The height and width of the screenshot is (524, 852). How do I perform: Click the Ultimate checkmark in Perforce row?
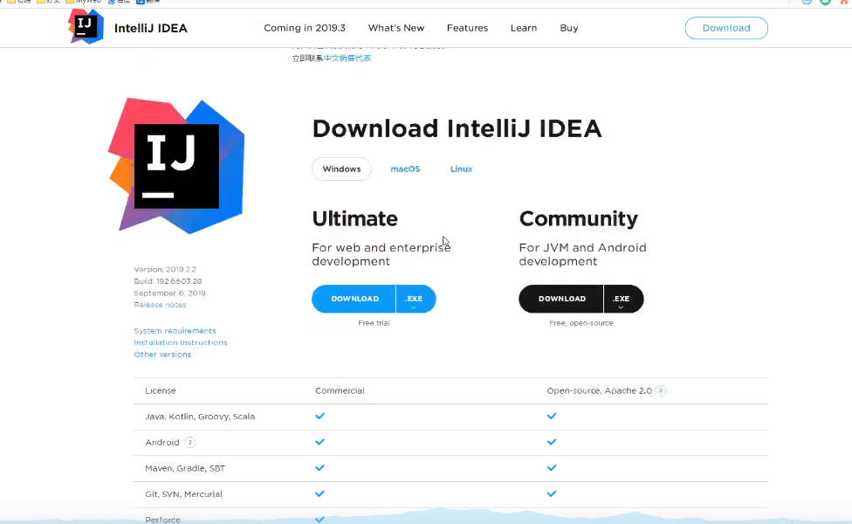[319, 519]
